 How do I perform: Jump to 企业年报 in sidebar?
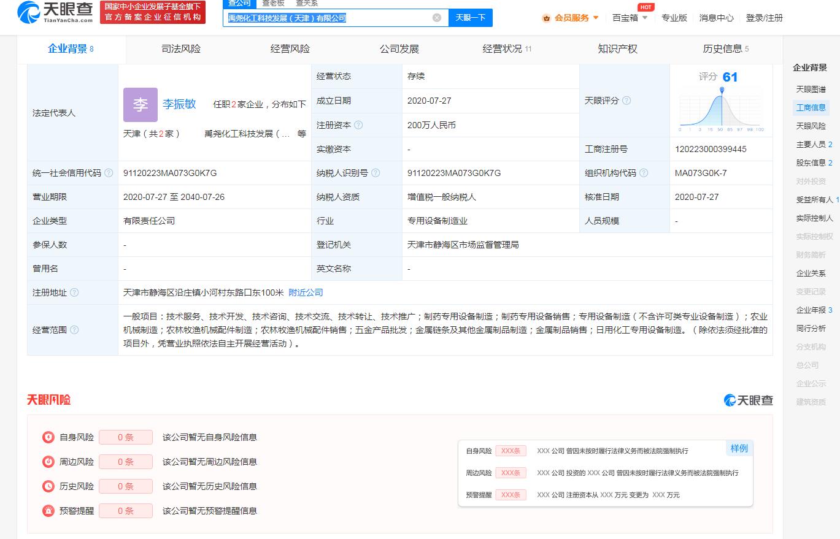[814, 310]
